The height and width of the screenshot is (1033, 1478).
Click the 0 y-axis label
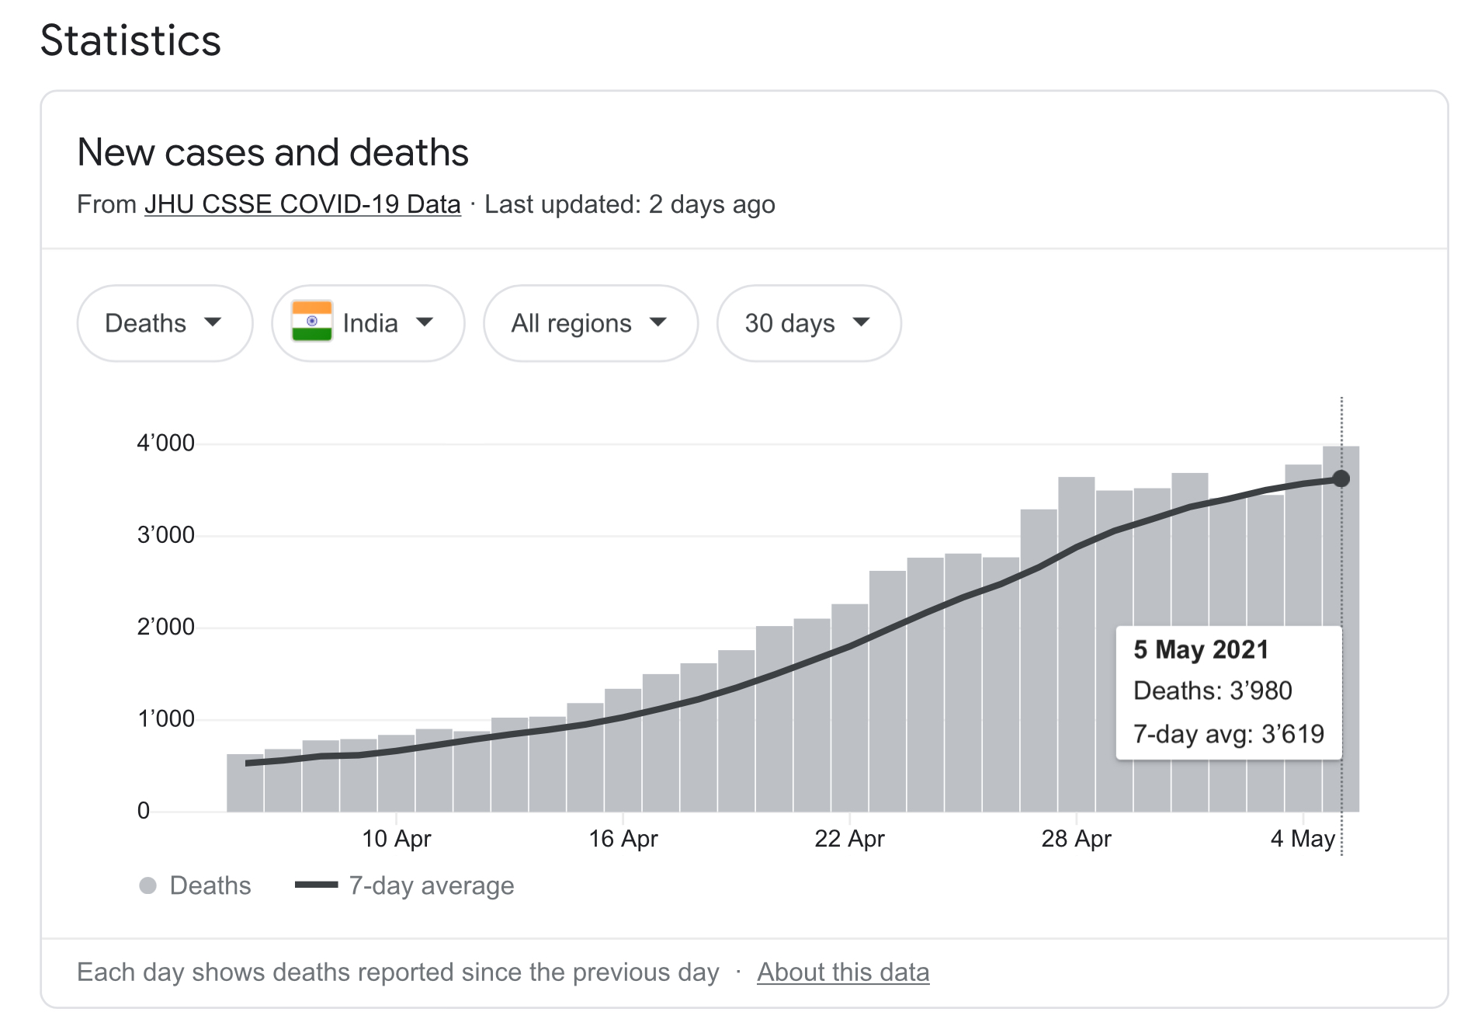point(144,811)
